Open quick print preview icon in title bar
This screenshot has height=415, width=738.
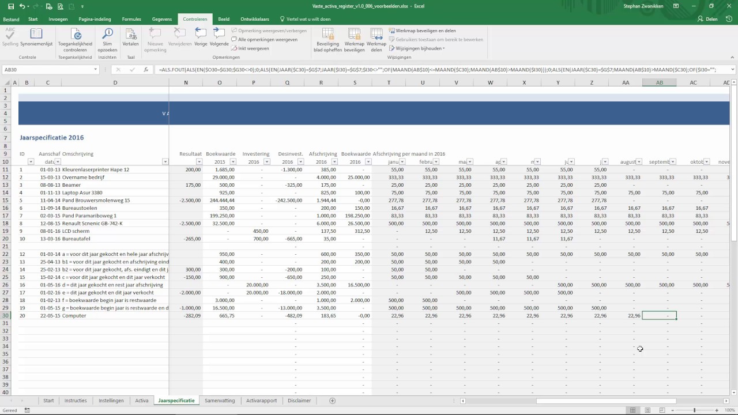tap(59, 6)
